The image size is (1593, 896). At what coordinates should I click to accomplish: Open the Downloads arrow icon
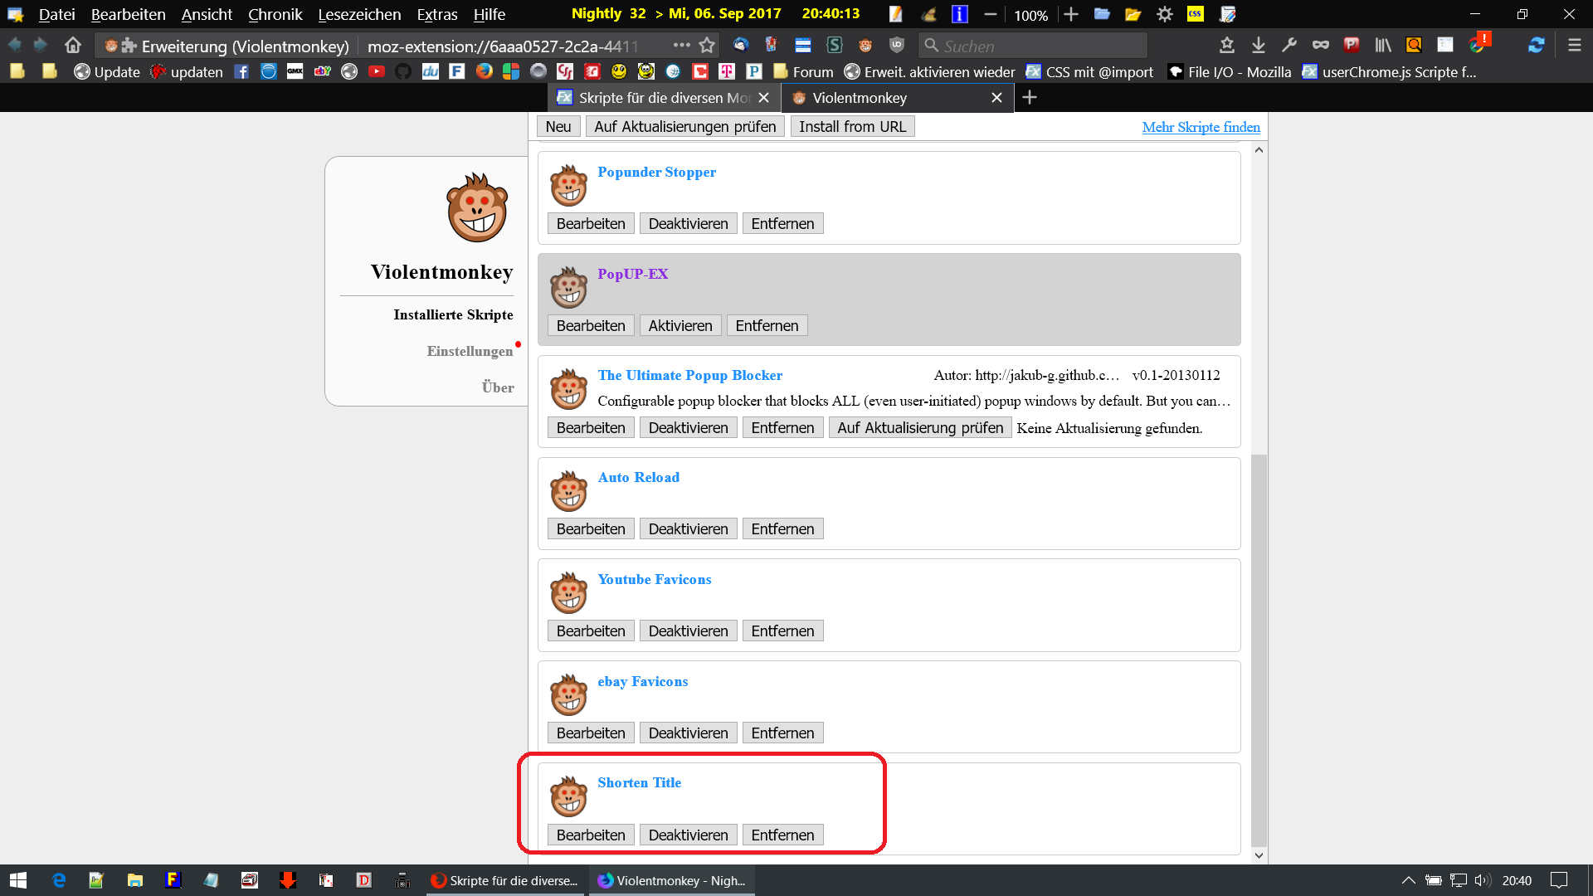click(1258, 46)
